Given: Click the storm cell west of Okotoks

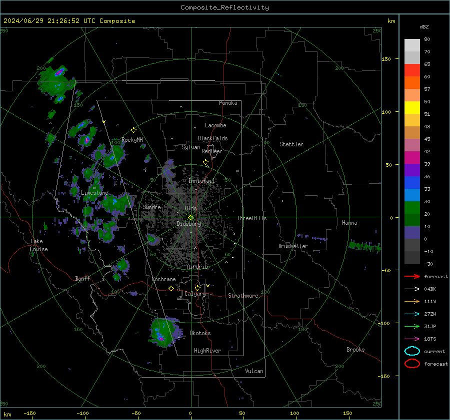Looking at the screenshot, I should [164, 332].
